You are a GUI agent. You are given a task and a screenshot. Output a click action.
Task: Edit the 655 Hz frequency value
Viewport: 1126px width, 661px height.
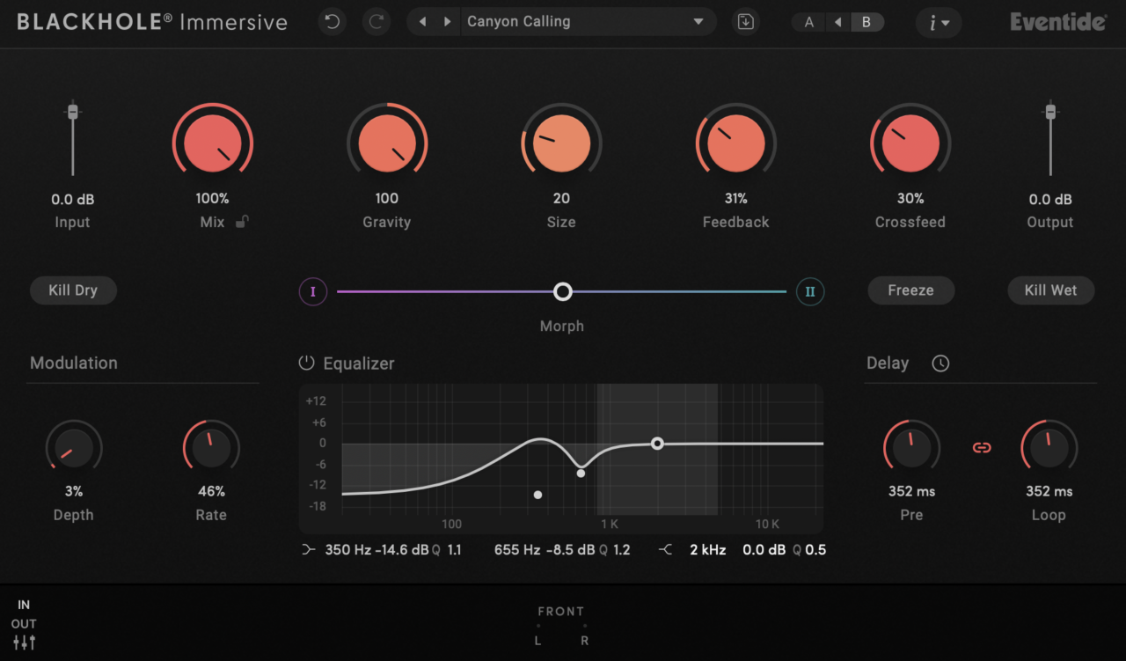point(517,550)
